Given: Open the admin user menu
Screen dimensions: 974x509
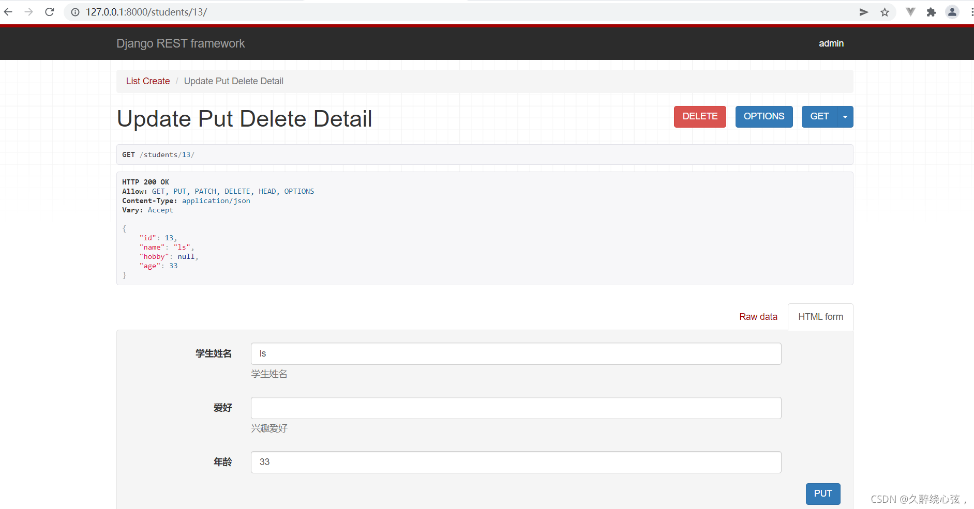Looking at the screenshot, I should 831,43.
